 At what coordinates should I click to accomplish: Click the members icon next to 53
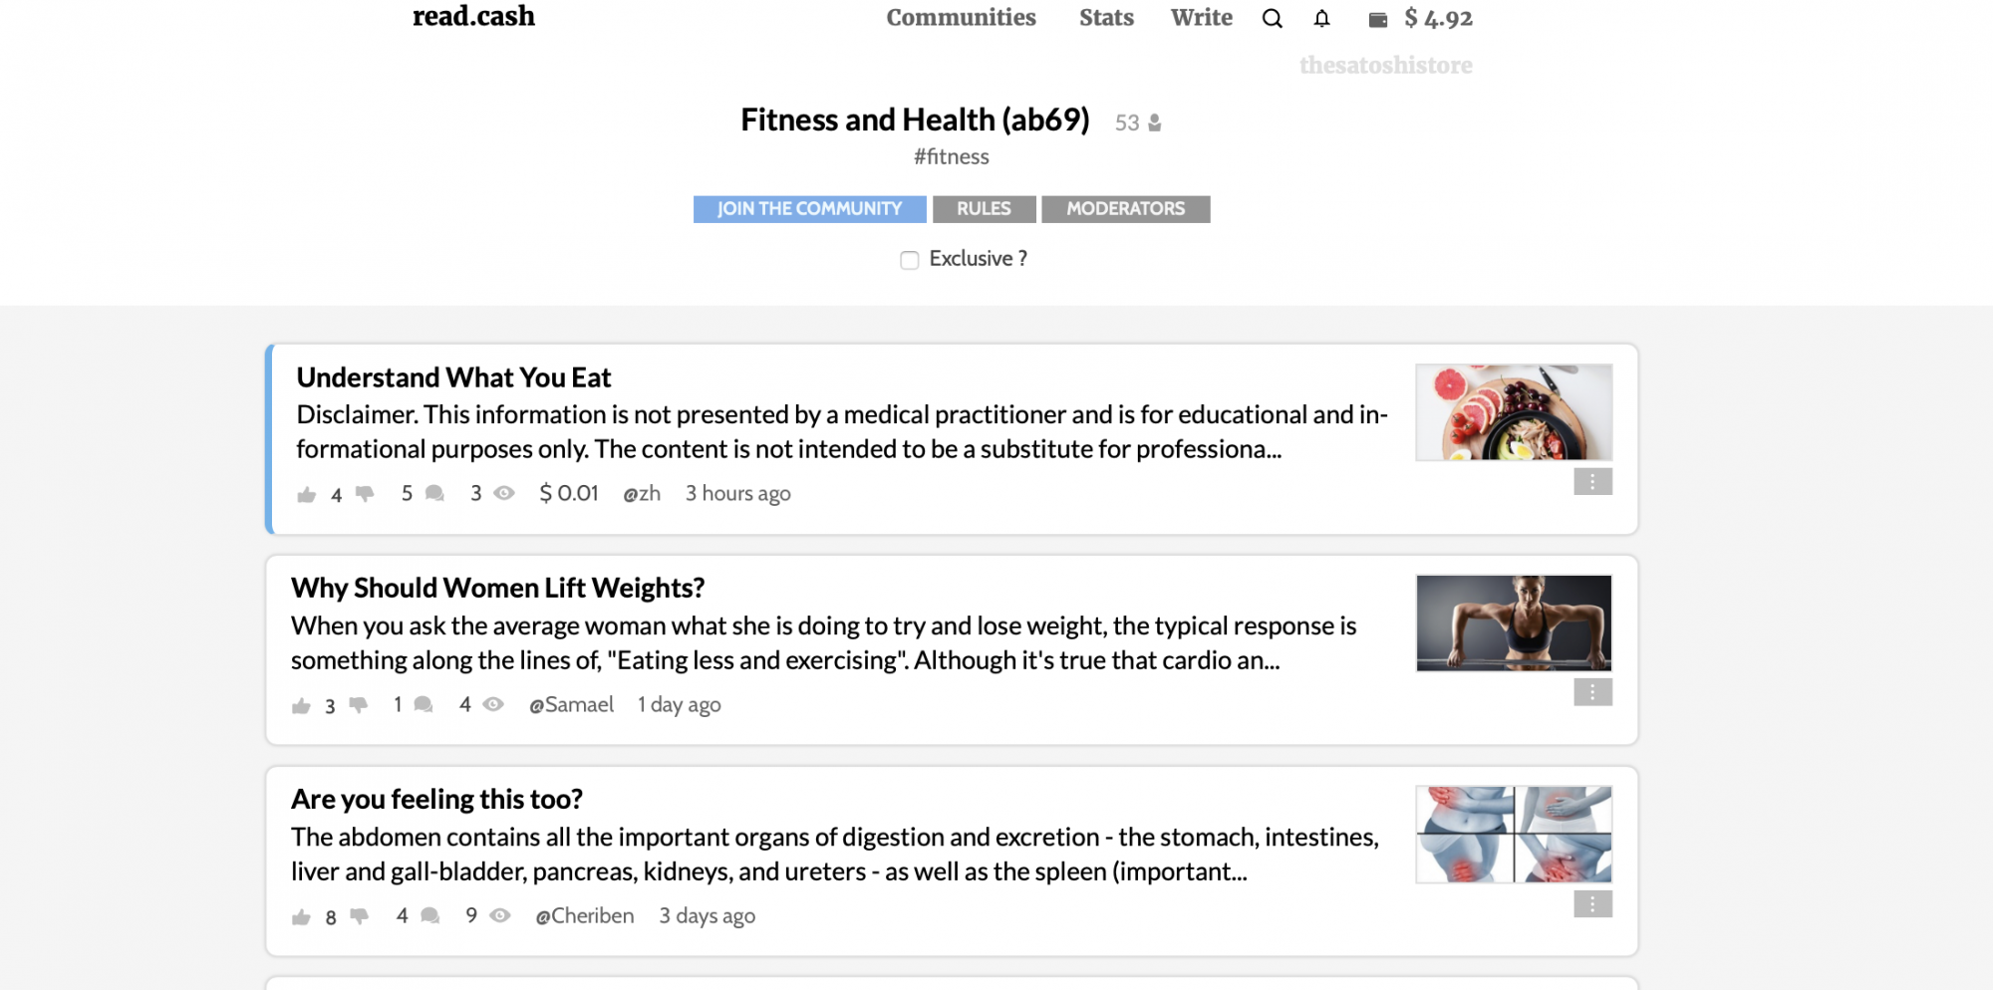click(x=1155, y=123)
